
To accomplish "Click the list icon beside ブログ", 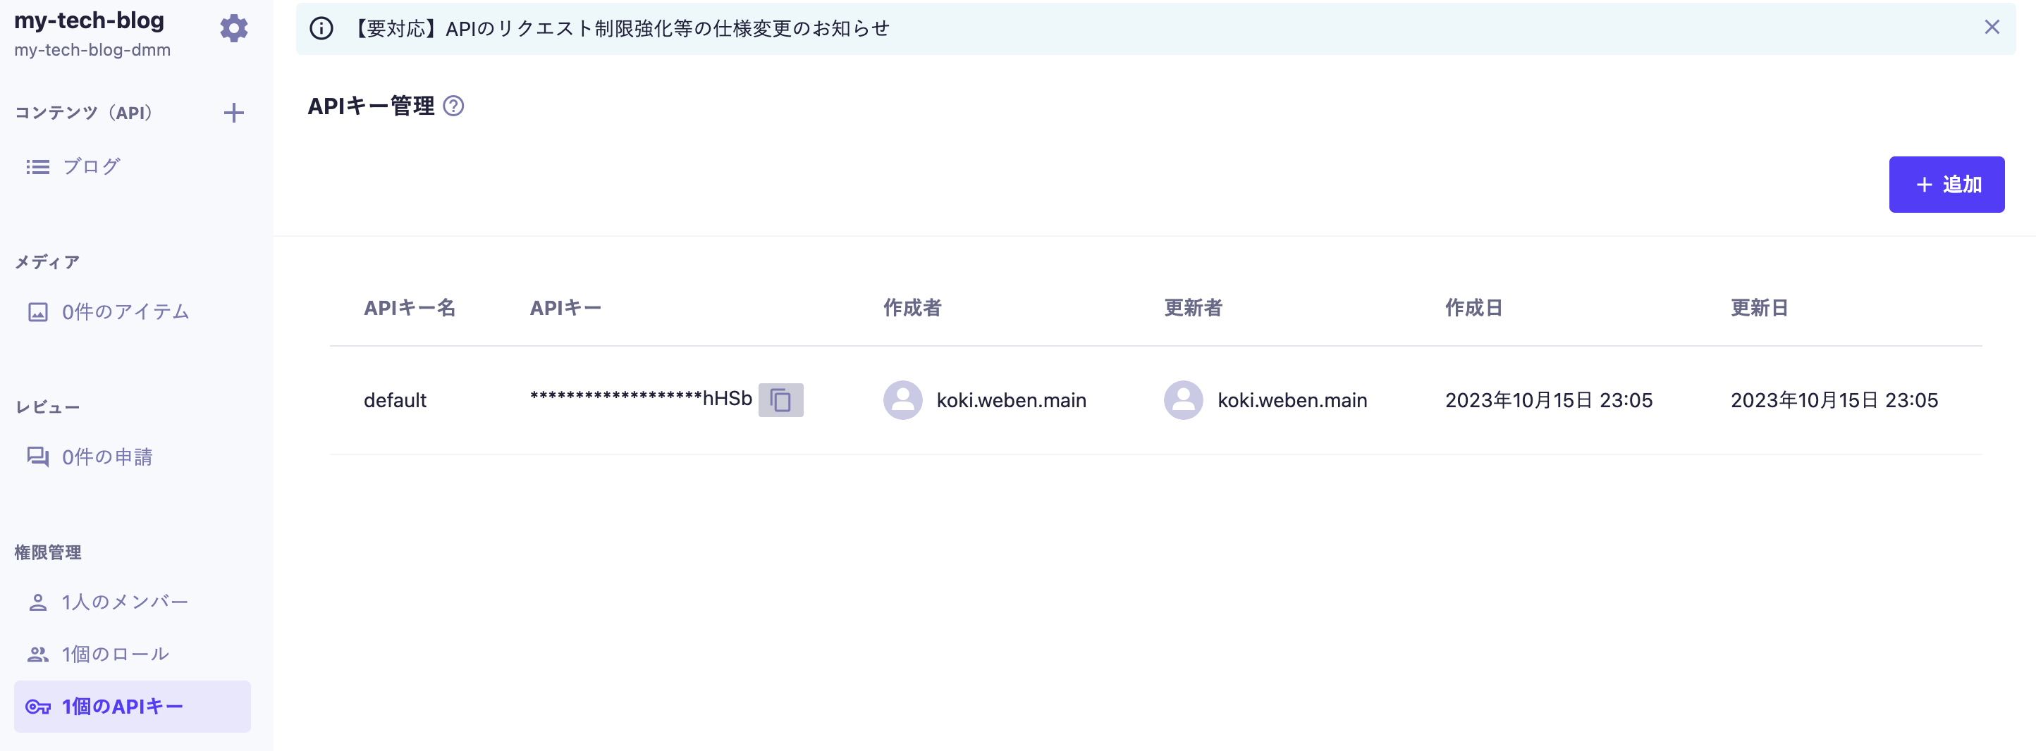I will coord(37,167).
